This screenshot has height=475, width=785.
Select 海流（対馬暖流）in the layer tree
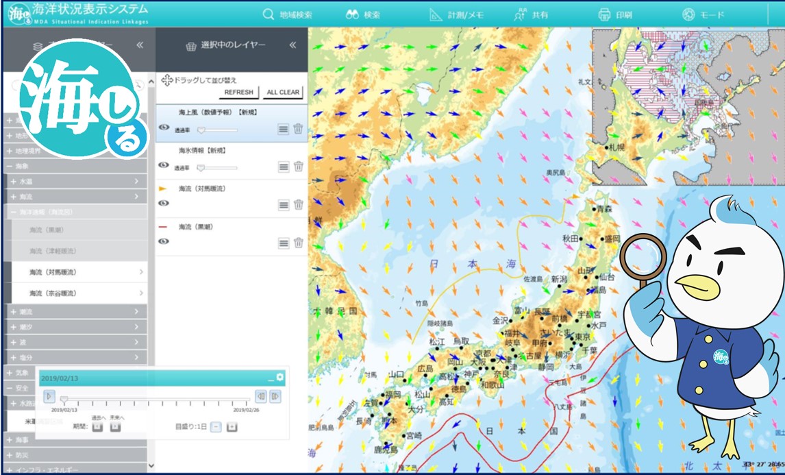tap(79, 272)
